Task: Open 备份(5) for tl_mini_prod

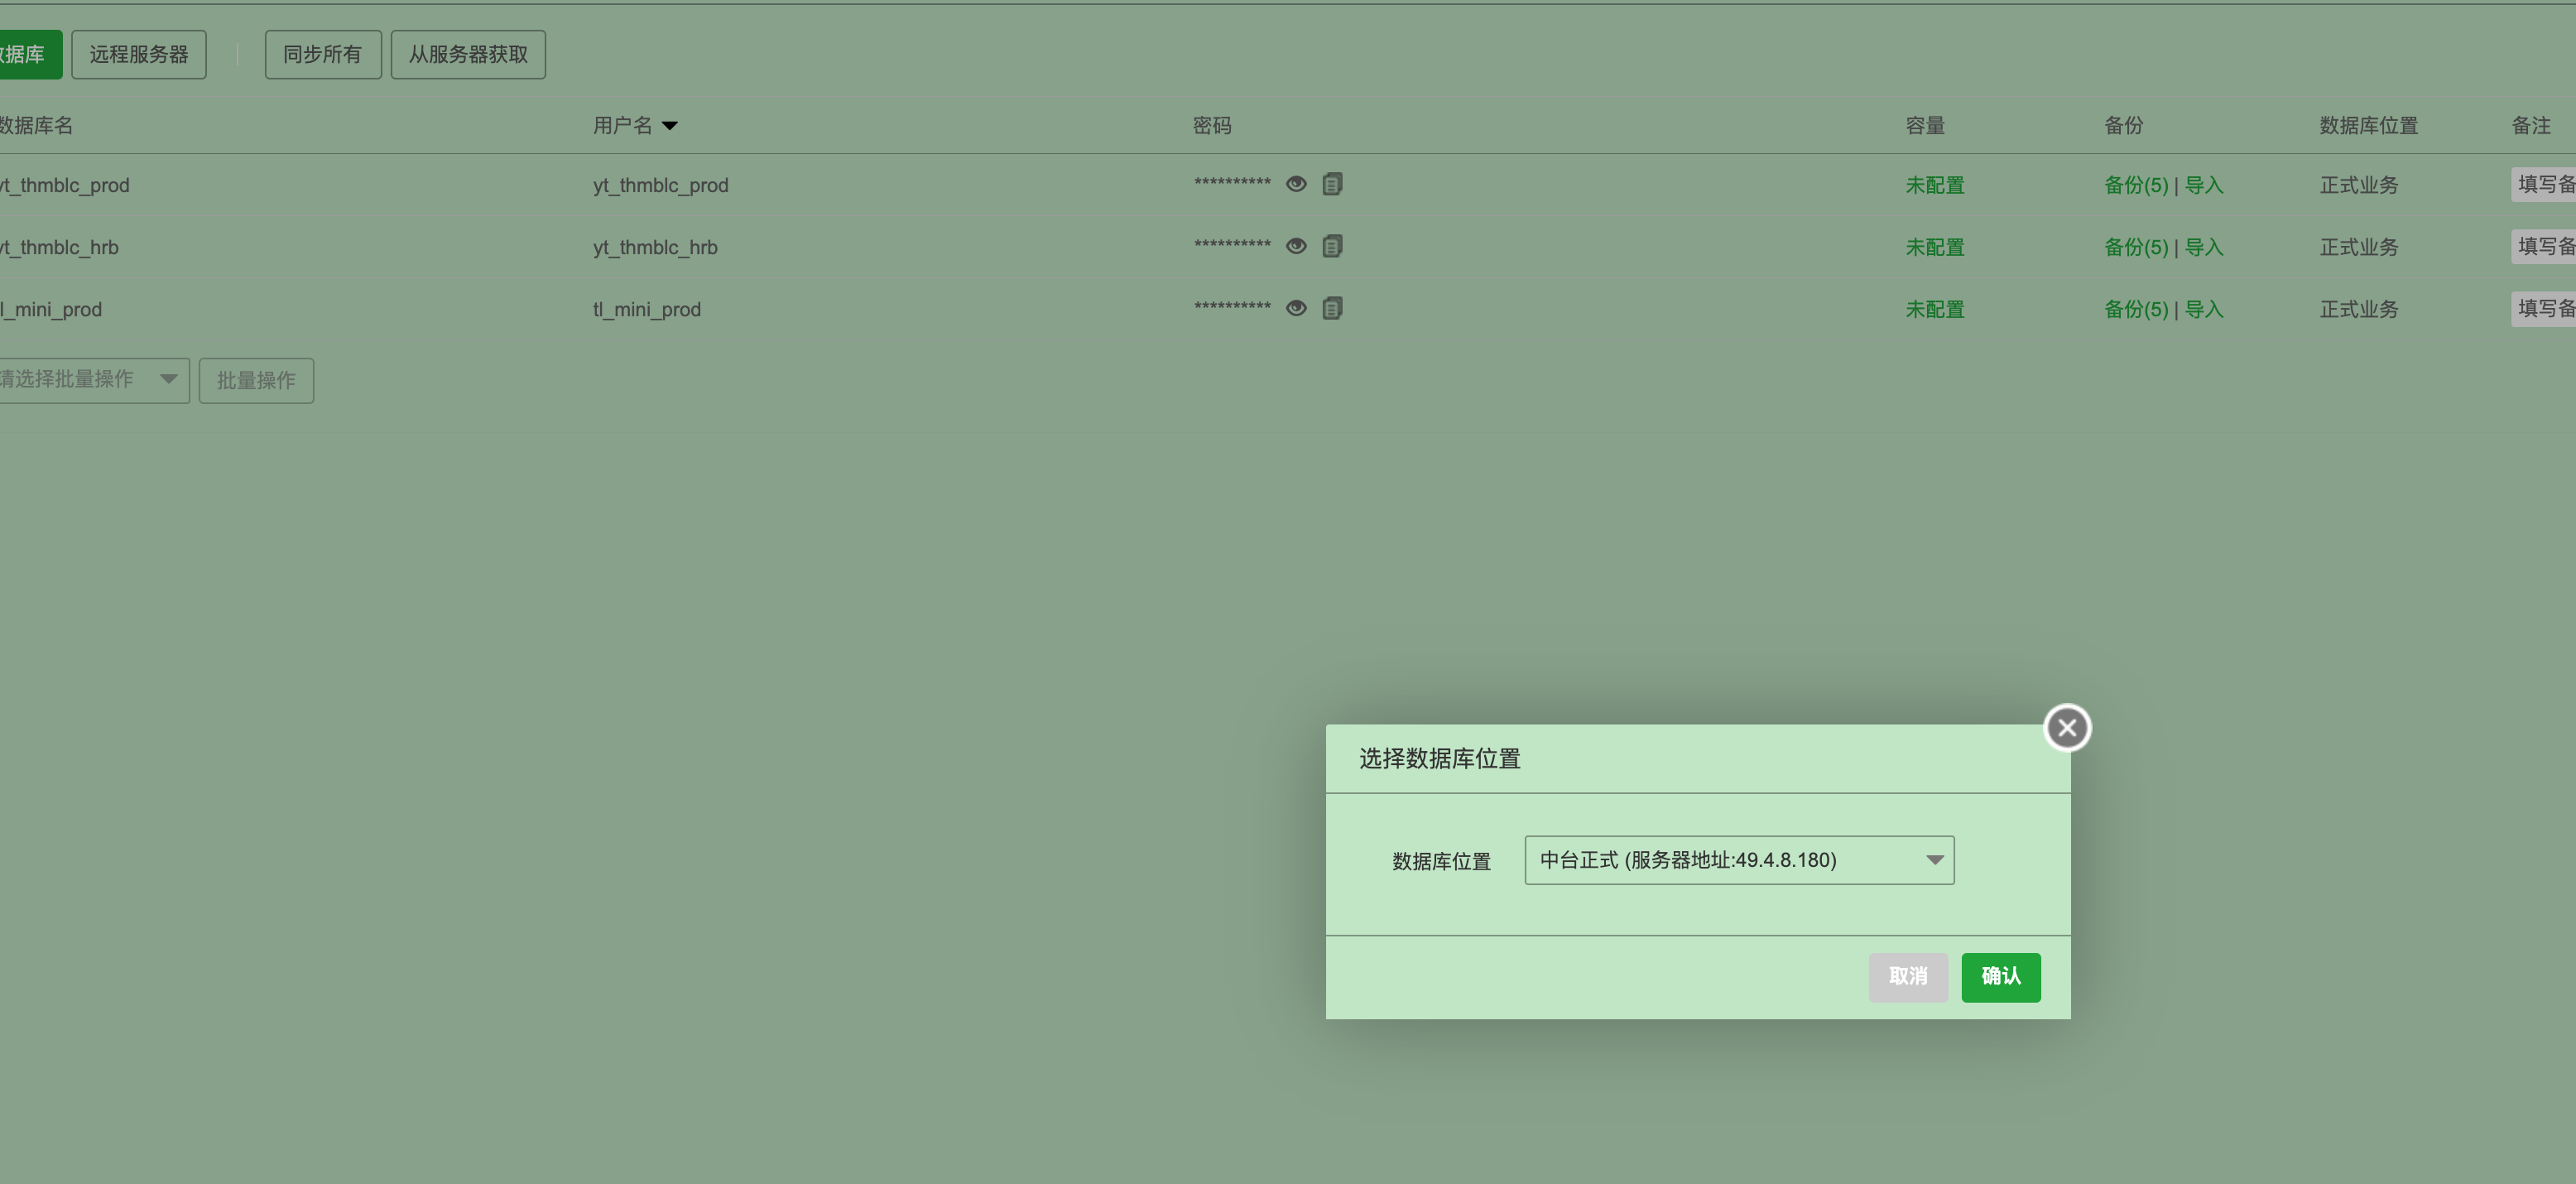Action: [2136, 309]
